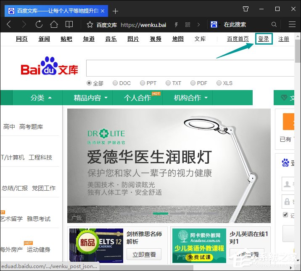
Task: Open the 个人合作 menu item
Action: pos(137,98)
